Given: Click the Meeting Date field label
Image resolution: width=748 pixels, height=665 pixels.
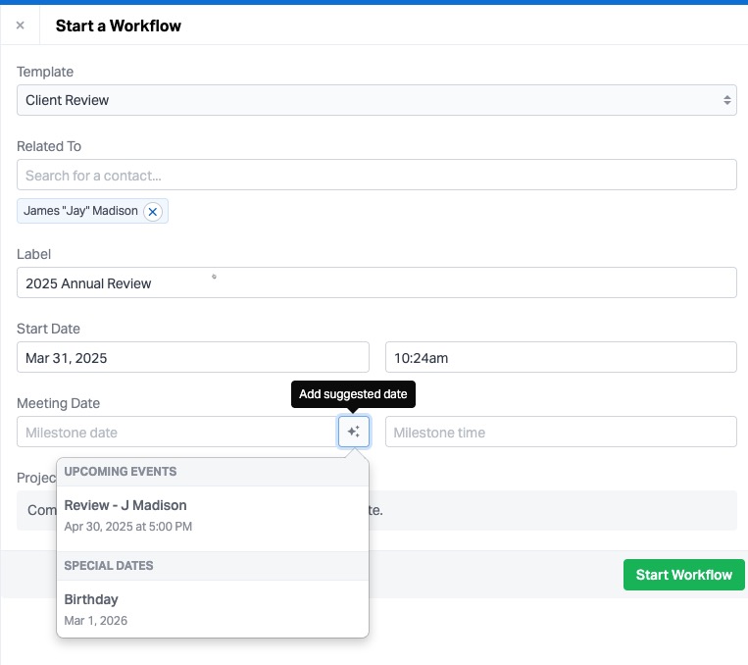Looking at the screenshot, I should (x=59, y=403).
